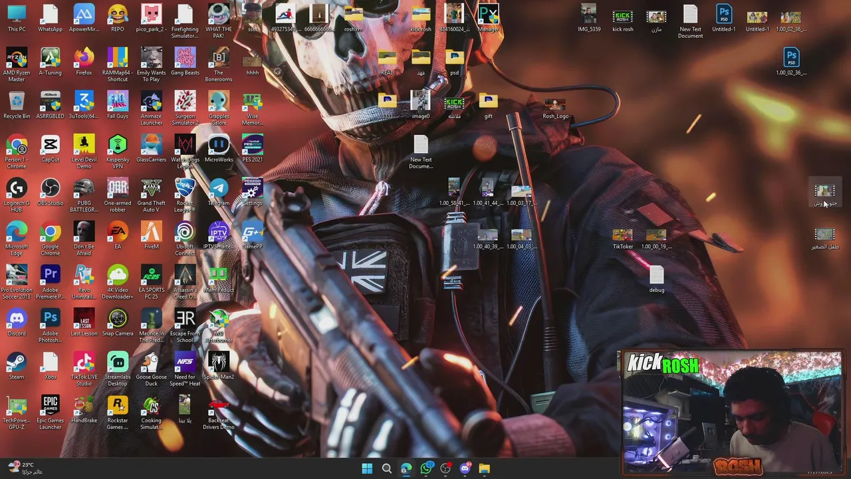
Task: Select TikTok LIVE Studio icon
Action: pos(84,369)
